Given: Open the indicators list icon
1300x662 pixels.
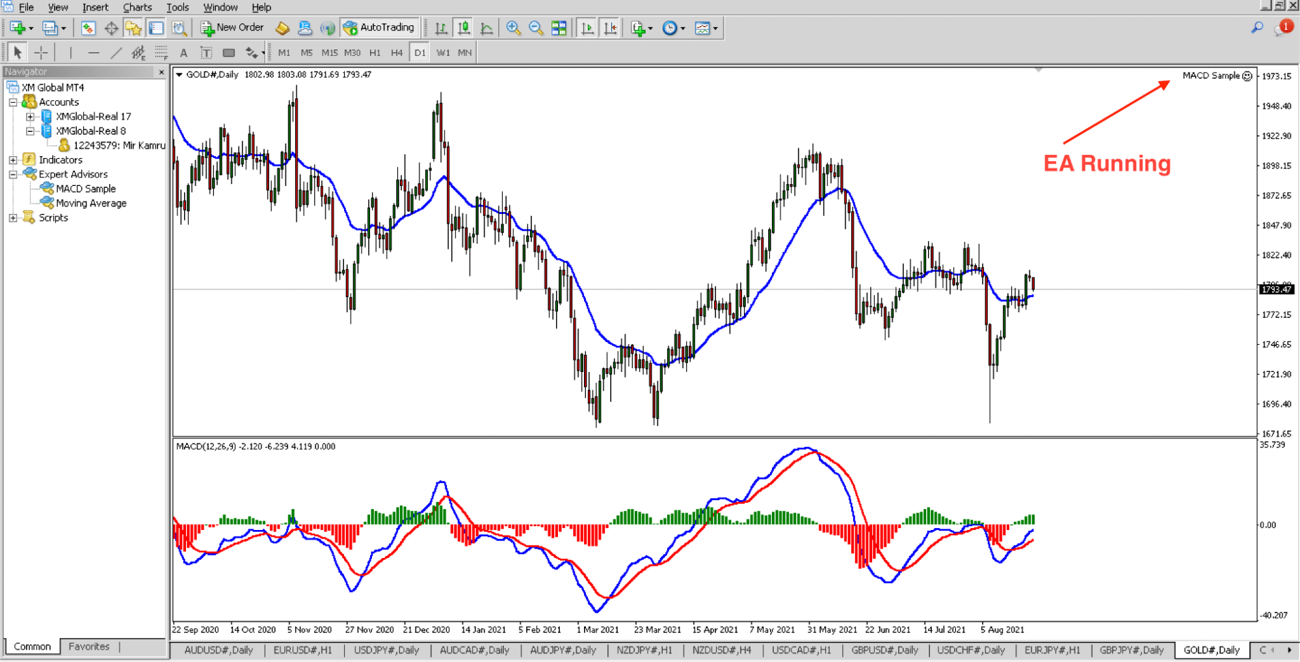Looking at the screenshot, I should click(638, 28).
